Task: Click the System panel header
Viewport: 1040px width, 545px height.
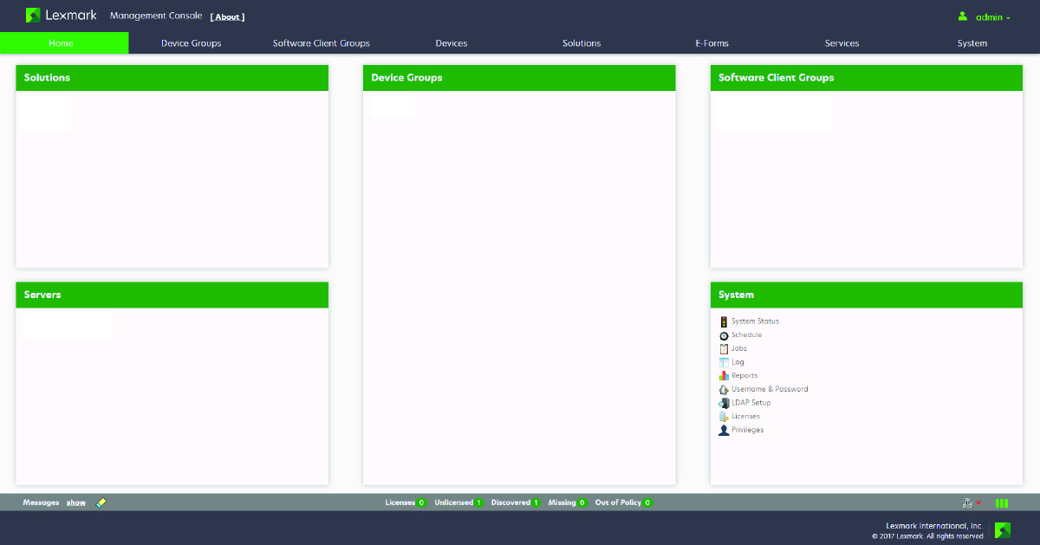Action: tap(867, 295)
